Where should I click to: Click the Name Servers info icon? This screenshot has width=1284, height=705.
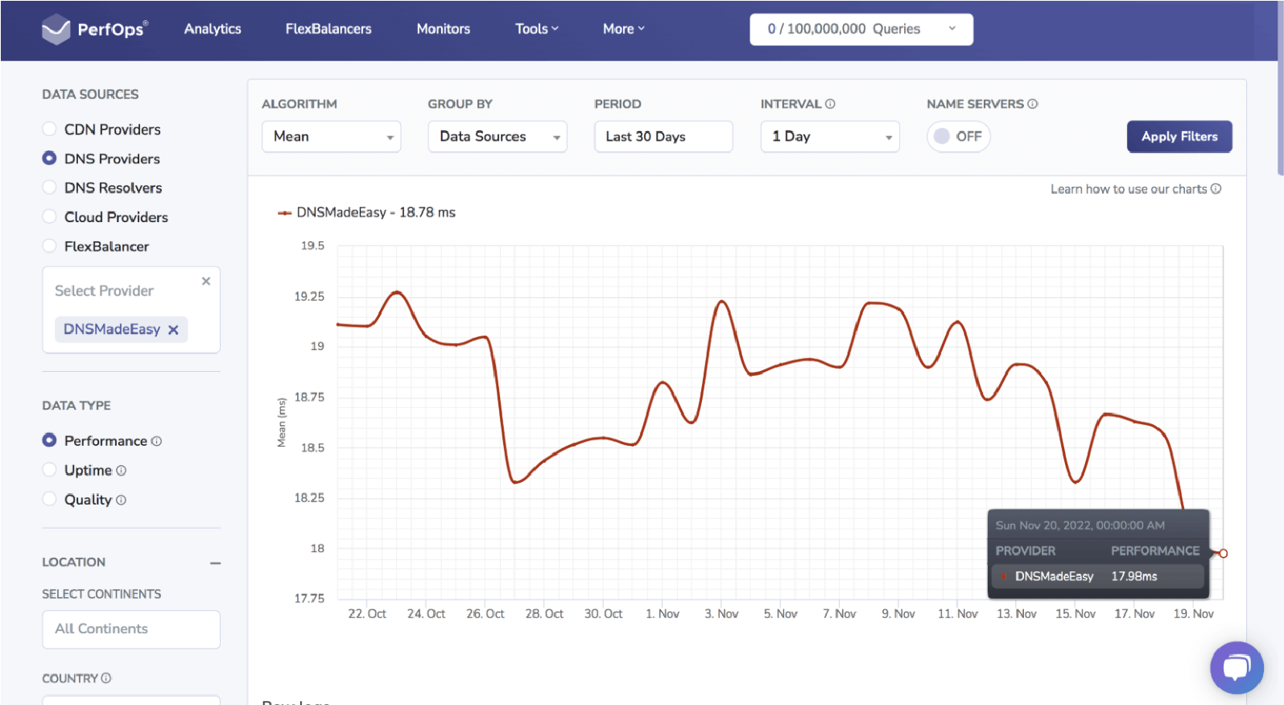(x=1033, y=104)
